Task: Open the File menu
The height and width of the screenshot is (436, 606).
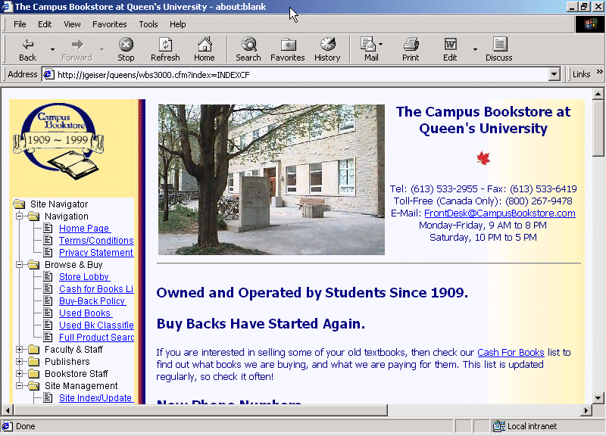Action: [20, 24]
